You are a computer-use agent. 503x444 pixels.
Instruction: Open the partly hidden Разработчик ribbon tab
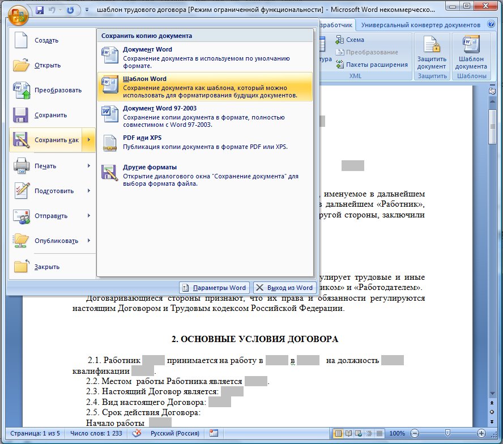[x=336, y=25]
